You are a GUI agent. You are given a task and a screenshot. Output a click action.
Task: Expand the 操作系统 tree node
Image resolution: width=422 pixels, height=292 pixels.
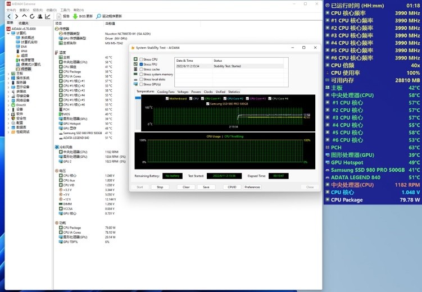point(8,77)
